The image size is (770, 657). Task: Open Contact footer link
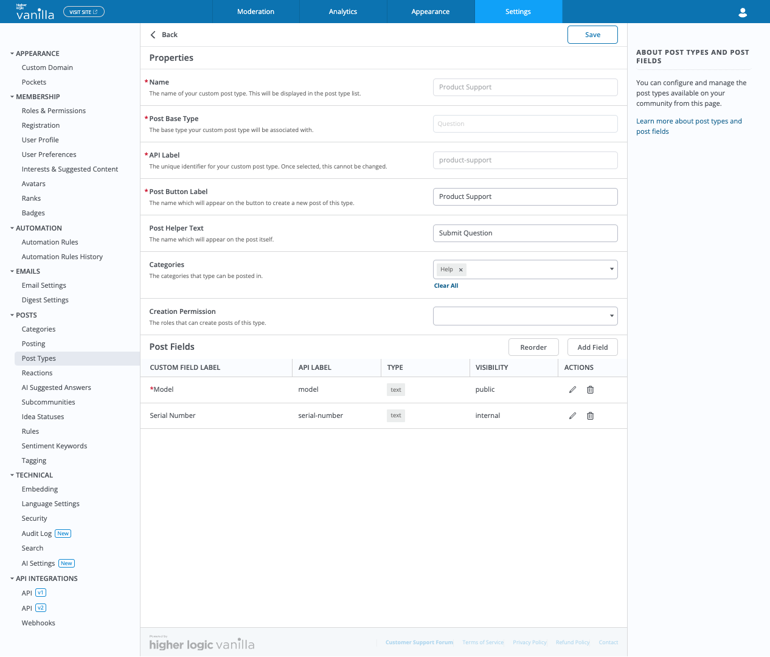[x=608, y=642]
